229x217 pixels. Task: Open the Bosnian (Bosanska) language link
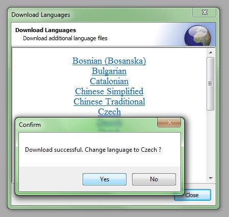109,61
